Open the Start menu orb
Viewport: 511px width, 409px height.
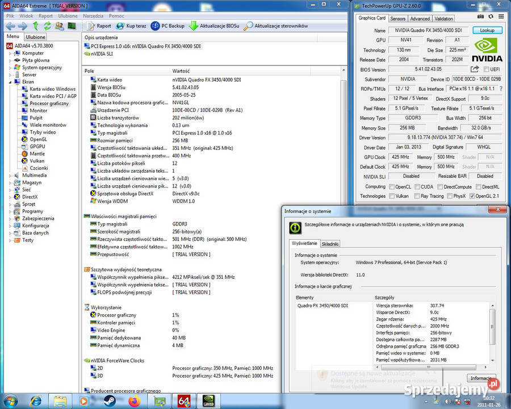[10, 401]
